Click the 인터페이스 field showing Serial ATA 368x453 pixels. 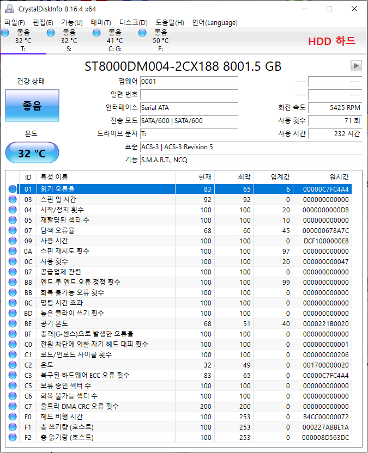click(189, 107)
